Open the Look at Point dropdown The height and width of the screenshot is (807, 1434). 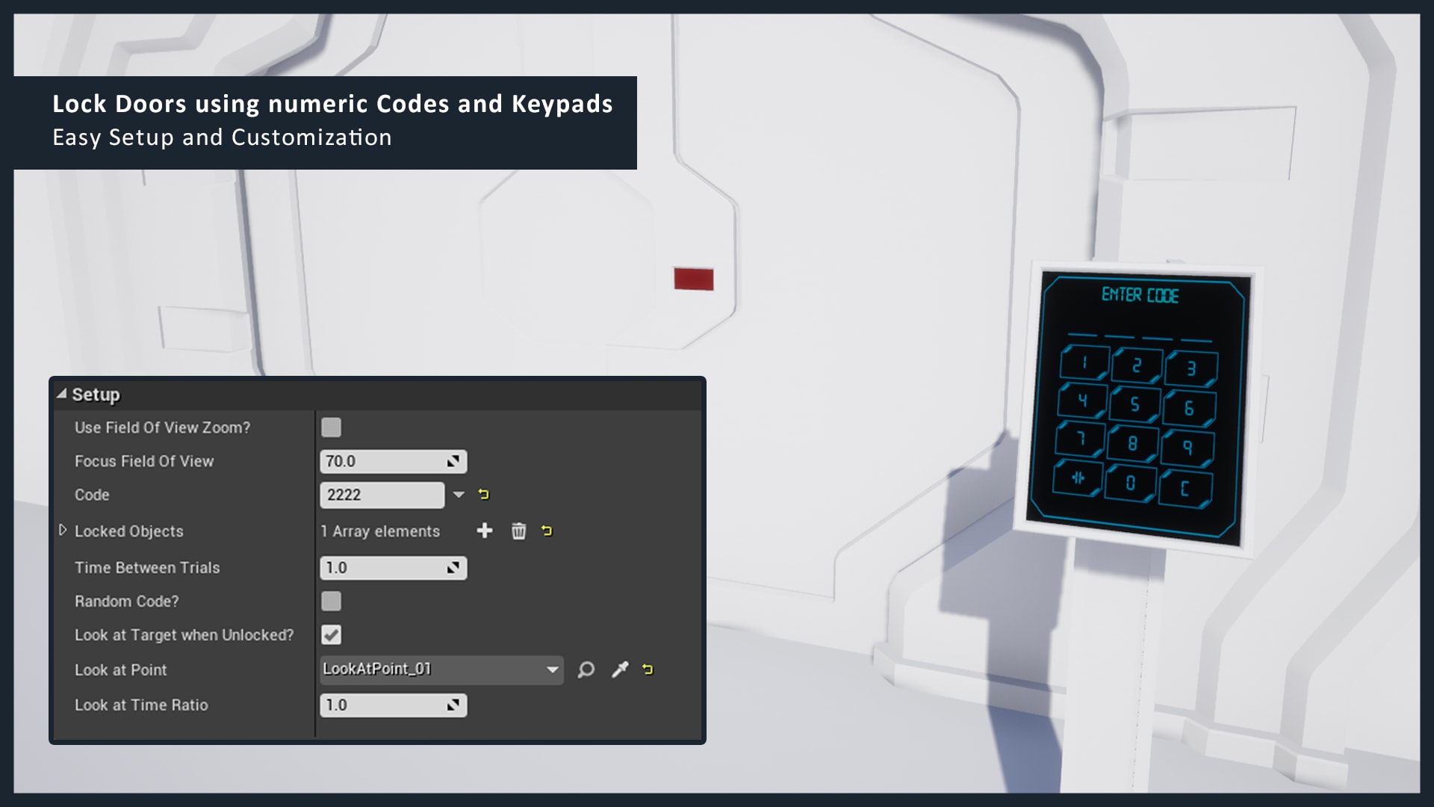click(551, 669)
